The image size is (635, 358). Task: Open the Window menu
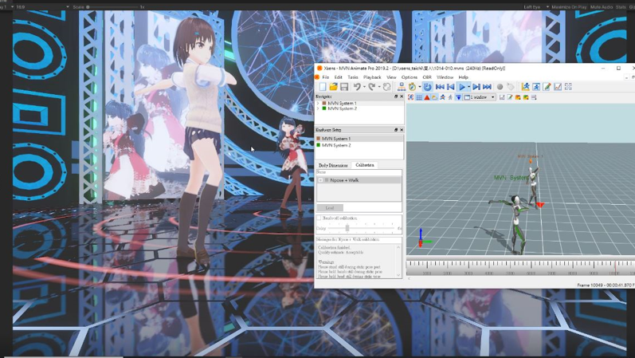pyautogui.click(x=445, y=77)
